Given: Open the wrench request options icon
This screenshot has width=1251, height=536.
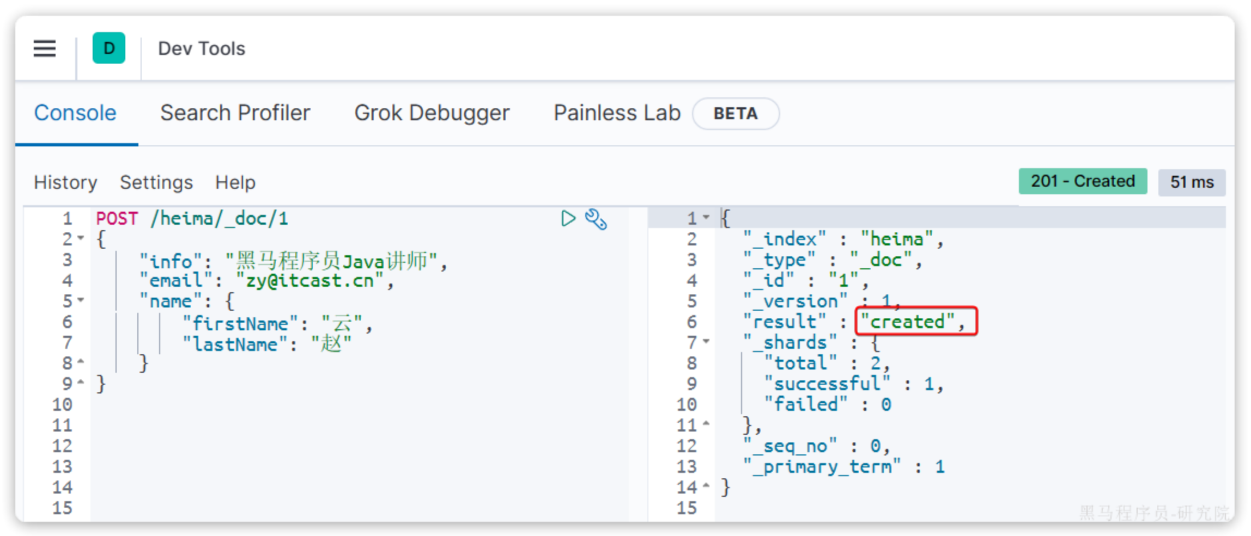Looking at the screenshot, I should click(x=596, y=219).
